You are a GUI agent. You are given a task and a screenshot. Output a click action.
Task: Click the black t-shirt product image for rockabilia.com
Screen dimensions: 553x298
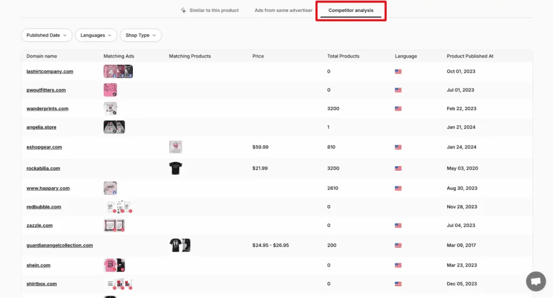click(176, 168)
